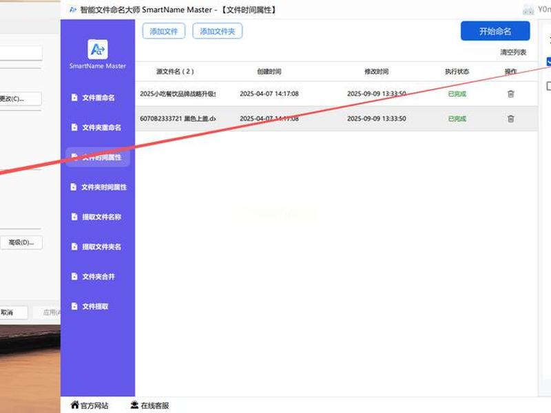This screenshot has width=551, height=413.
Task: Click the text field in properties dialog
Action: click(21, 53)
